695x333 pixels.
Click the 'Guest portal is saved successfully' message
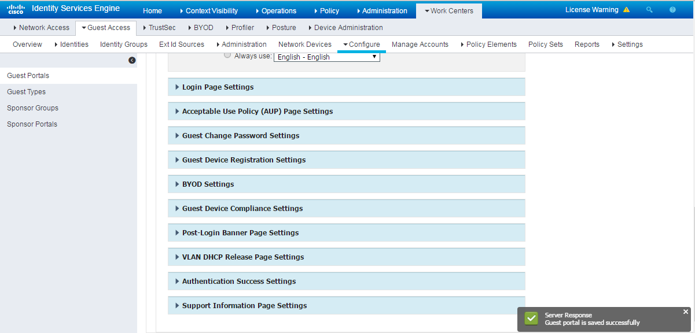tap(592, 323)
